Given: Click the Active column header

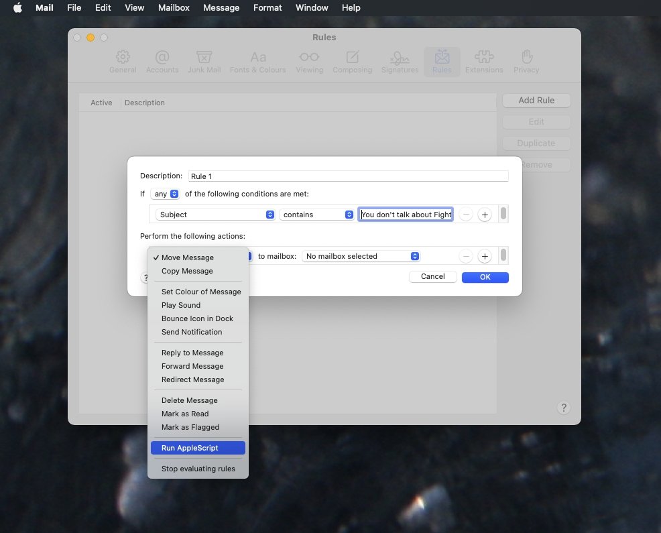Looking at the screenshot, I should (x=101, y=103).
